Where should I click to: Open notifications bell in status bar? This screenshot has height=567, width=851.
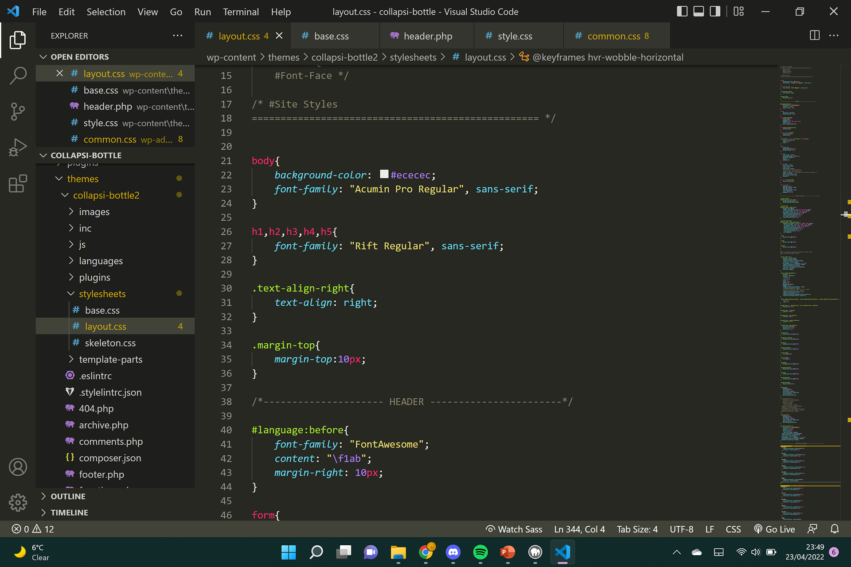pos(835,529)
